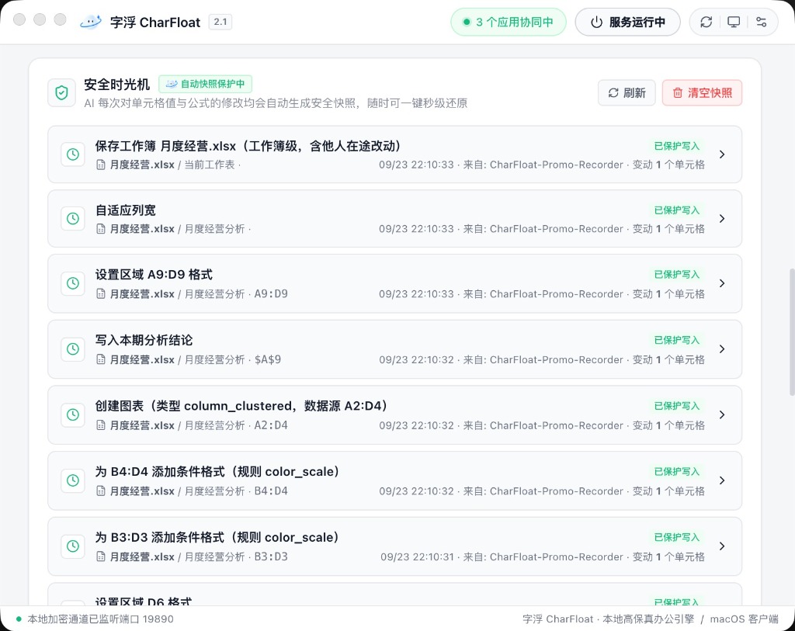Click the macOS close window button
Image resolution: width=795 pixels, height=631 pixels.
19,19
